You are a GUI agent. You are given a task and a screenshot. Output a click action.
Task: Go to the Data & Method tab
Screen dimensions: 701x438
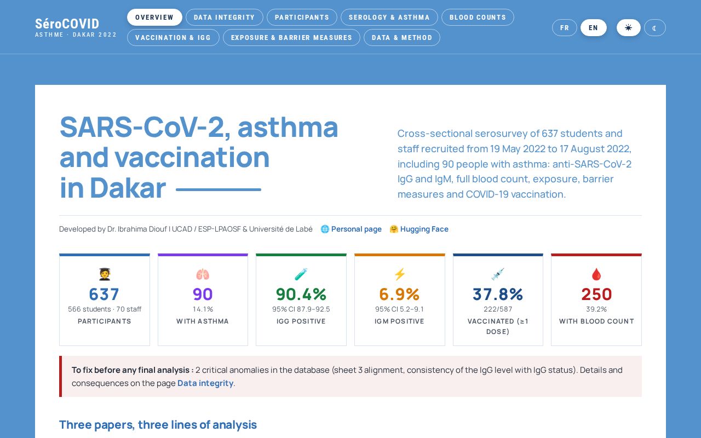tap(402, 37)
